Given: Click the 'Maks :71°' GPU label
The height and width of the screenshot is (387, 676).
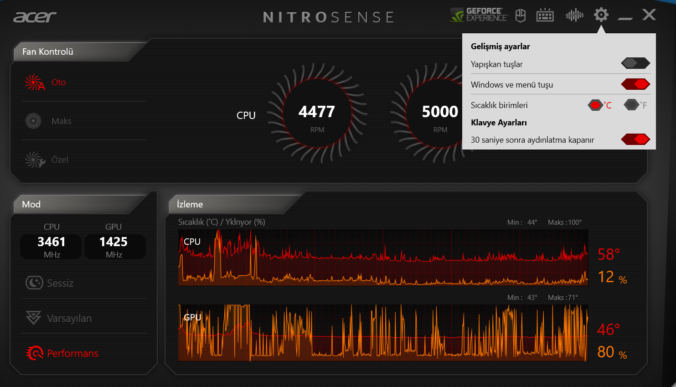Looking at the screenshot, I should (563, 298).
